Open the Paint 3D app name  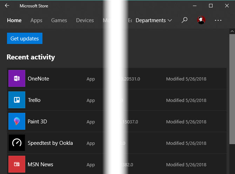(x=37, y=122)
